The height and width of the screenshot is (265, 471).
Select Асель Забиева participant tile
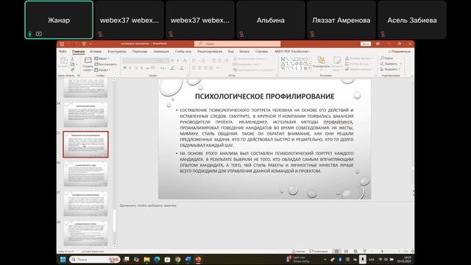[x=412, y=20]
